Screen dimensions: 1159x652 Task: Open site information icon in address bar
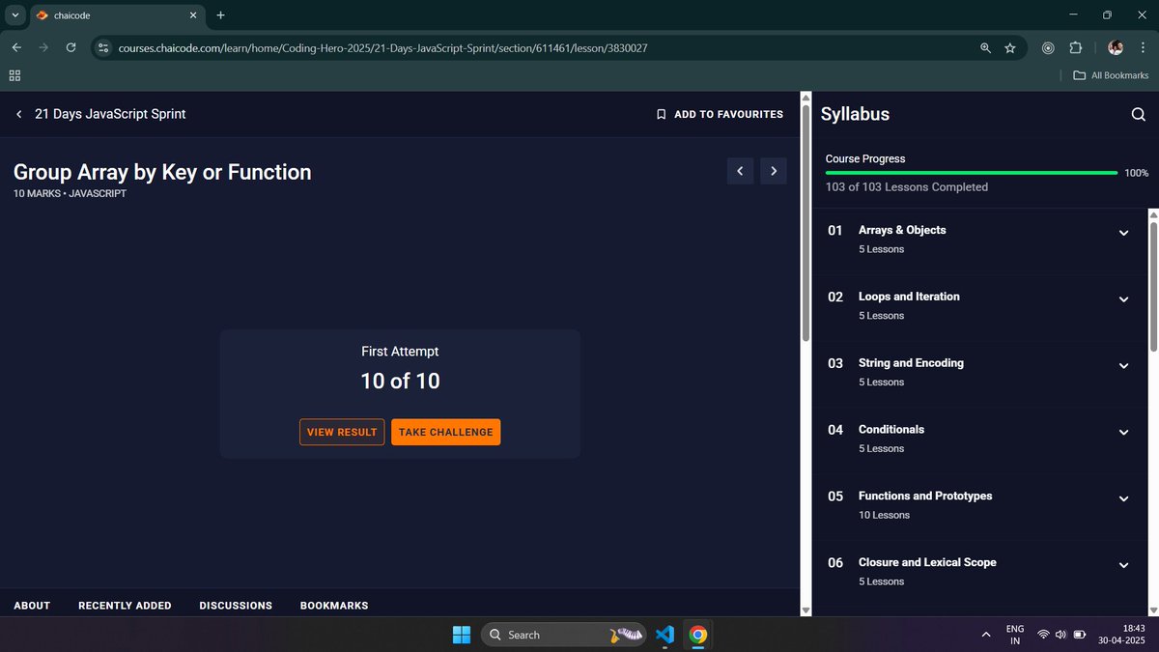(104, 47)
